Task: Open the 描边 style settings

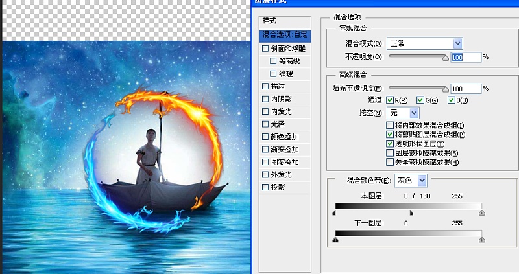Action: pyautogui.click(x=278, y=87)
